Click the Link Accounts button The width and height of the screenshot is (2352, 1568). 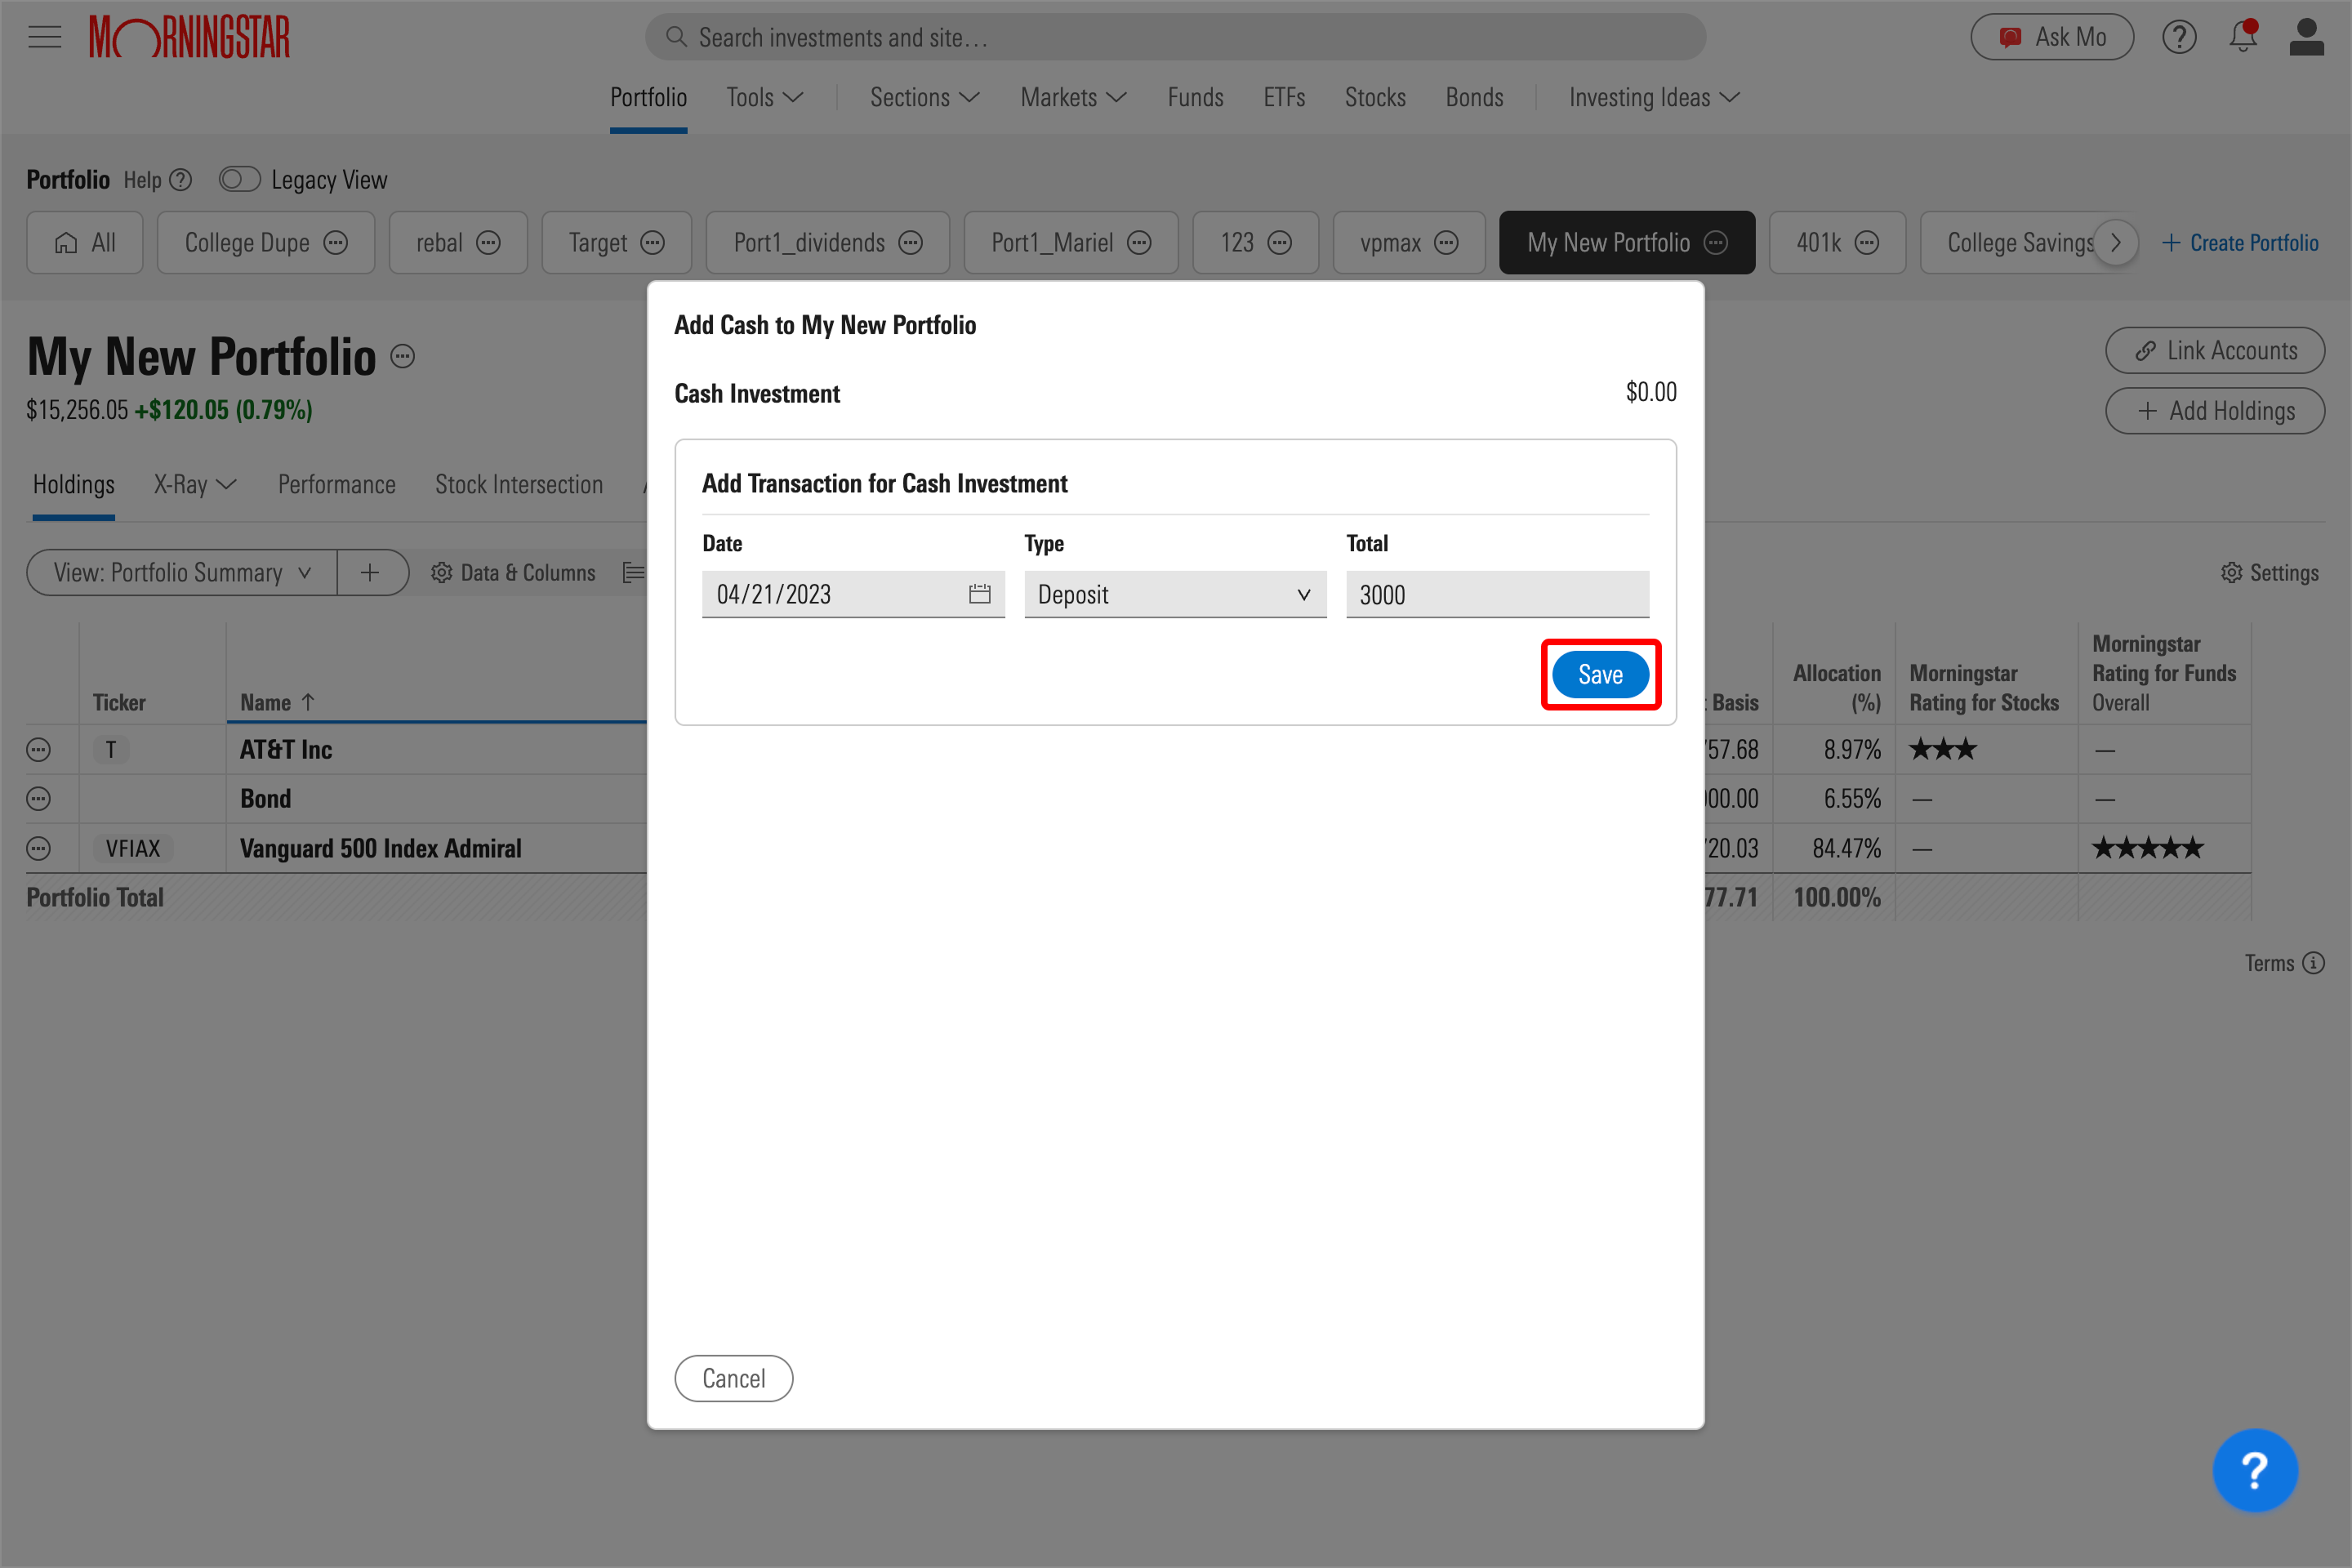pyautogui.click(x=2215, y=351)
